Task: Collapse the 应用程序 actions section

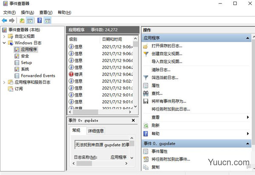Action: pyautogui.click(x=247, y=38)
